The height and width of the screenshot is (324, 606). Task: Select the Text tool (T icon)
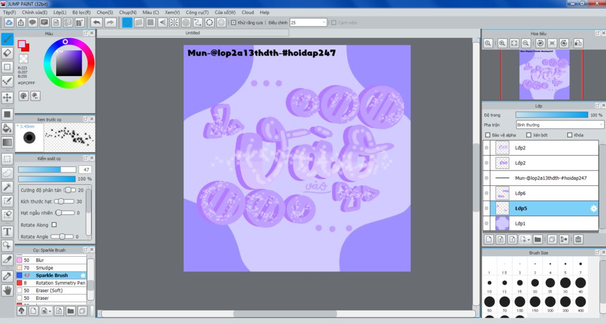pos(7,231)
